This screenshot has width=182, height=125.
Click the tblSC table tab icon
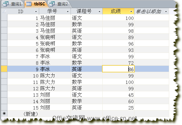click(29, 4)
